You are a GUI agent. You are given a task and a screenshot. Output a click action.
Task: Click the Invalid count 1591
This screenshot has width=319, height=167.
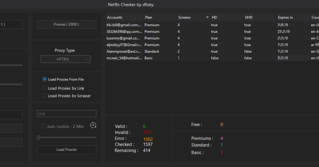(148, 132)
